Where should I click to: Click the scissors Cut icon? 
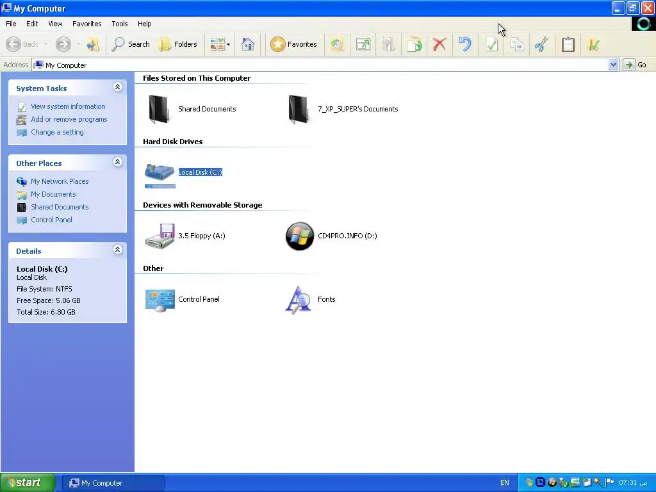[x=542, y=44]
